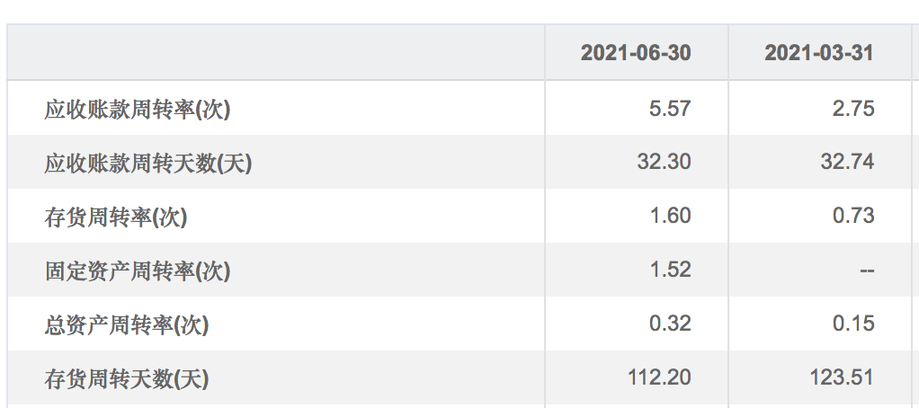Screen dimensions: 919x408
Task: Click the empty -- fixed asset cell
Action: point(867,271)
